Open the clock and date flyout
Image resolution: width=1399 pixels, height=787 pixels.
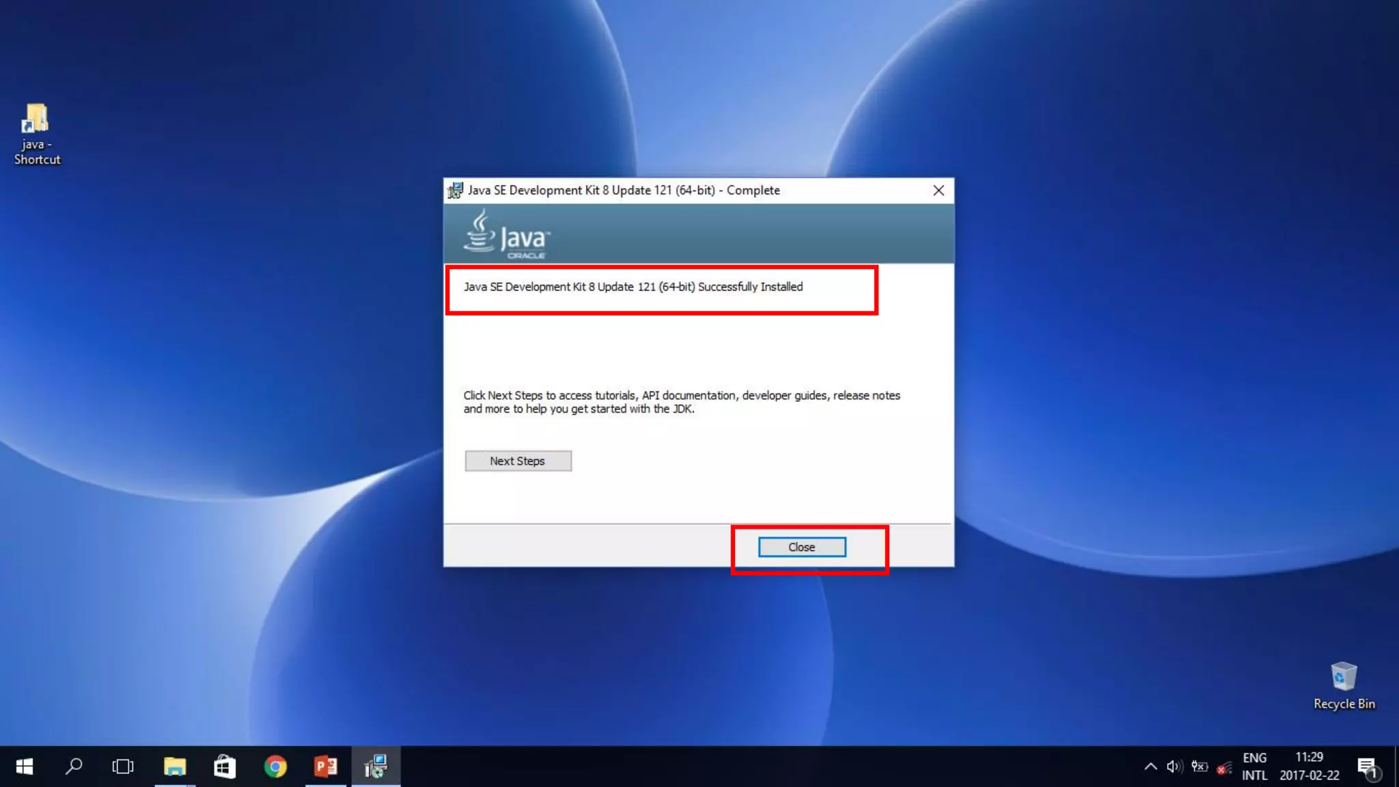pyautogui.click(x=1309, y=767)
